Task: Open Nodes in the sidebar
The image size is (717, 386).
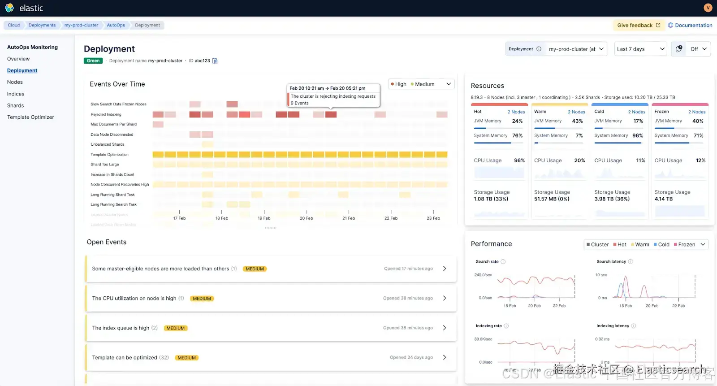Action: [15, 82]
